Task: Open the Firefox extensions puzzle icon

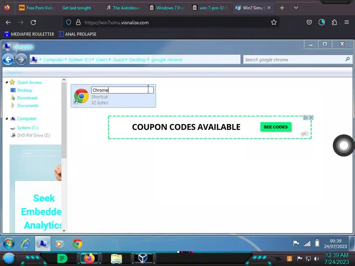Action: [x=334, y=23]
